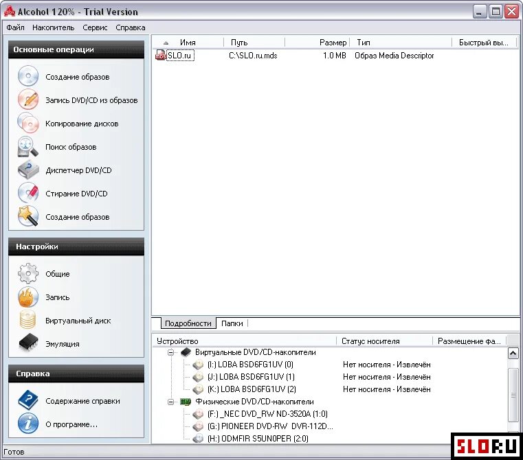This screenshot has width=523, height=460.
Task: Click the Alcohol 120% title bar logo
Action: click(10, 12)
